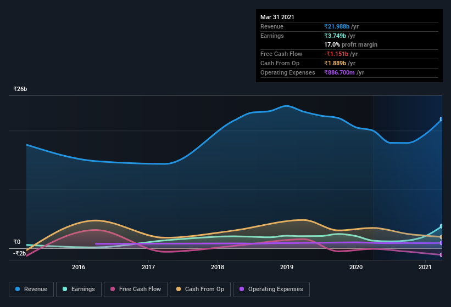The image size is (451, 307).
Task: Click the 17.0% profit margin text
Action: (x=350, y=44)
